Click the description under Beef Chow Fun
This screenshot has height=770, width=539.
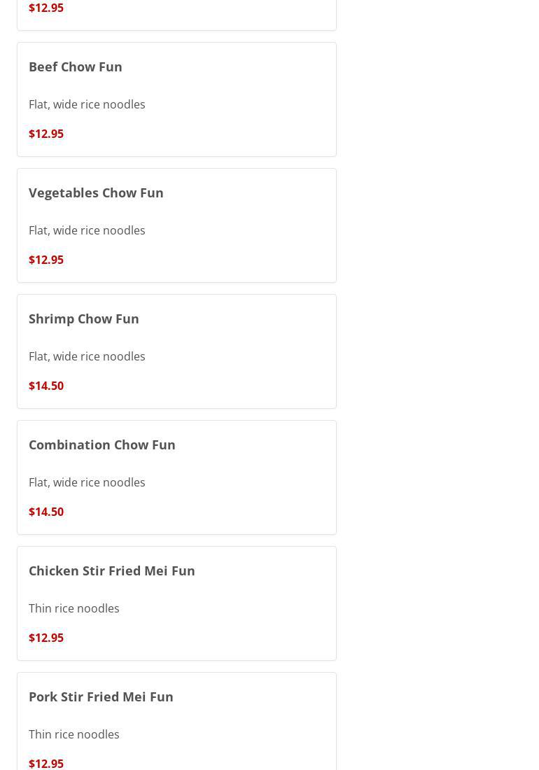(87, 104)
